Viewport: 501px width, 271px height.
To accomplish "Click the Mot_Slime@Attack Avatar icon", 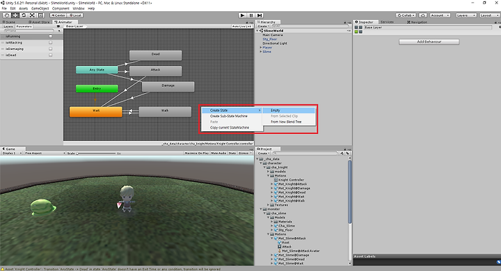I will pyautogui.click(x=280, y=251).
